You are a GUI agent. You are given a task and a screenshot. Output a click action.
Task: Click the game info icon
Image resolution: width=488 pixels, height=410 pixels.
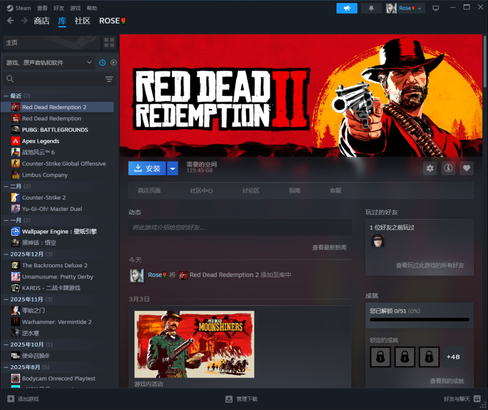[x=448, y=168]
